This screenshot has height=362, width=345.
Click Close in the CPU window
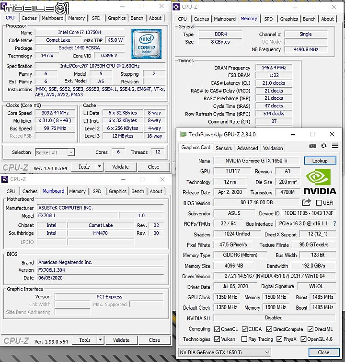tap(153, 167)
